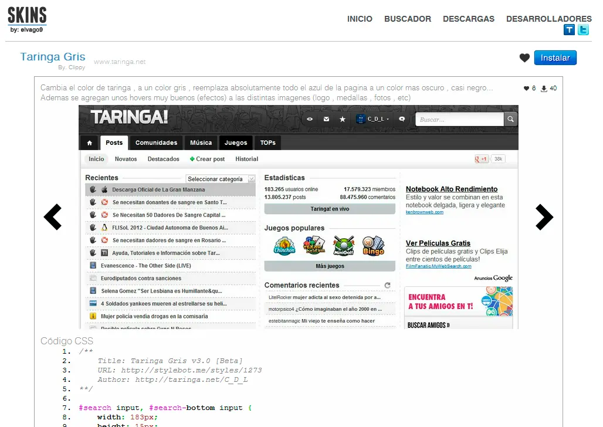Select the Música tab
This screenshot has height=427, width=603.
coord(201,143)
